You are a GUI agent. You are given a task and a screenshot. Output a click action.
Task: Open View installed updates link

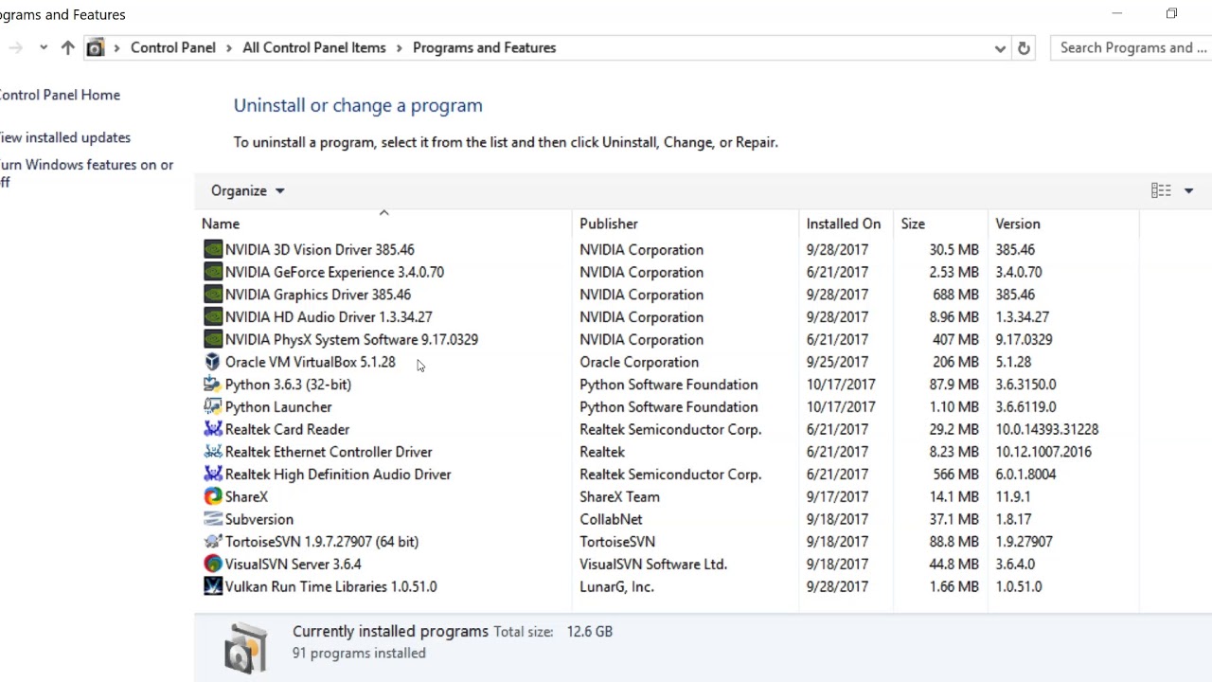point(64,137)
